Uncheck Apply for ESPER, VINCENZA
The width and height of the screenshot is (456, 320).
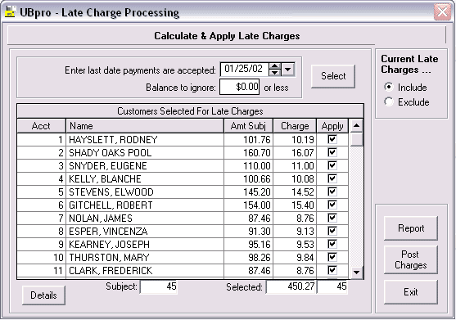pyautogui.click(x=332, y=231)
